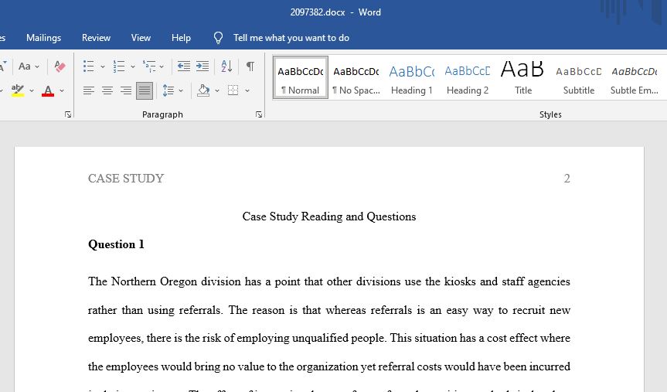
Task: Open borders dropdown arrow
Action: (x=247, y=90)
